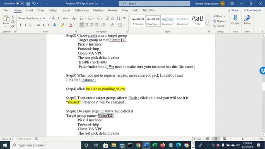
Task: Click the Share button
Action: [233, 10]
